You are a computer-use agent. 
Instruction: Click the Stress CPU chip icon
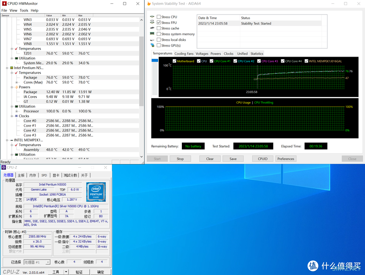pos(152,17)
